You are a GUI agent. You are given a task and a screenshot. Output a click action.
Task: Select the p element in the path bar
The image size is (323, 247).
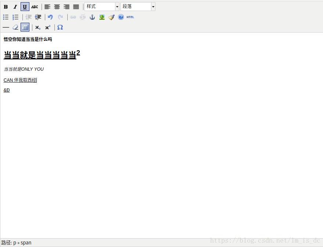coord(15,243)
